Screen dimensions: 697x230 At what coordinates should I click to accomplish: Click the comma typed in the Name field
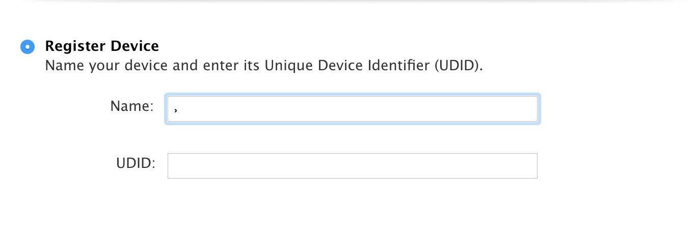[x=175, y=110]
